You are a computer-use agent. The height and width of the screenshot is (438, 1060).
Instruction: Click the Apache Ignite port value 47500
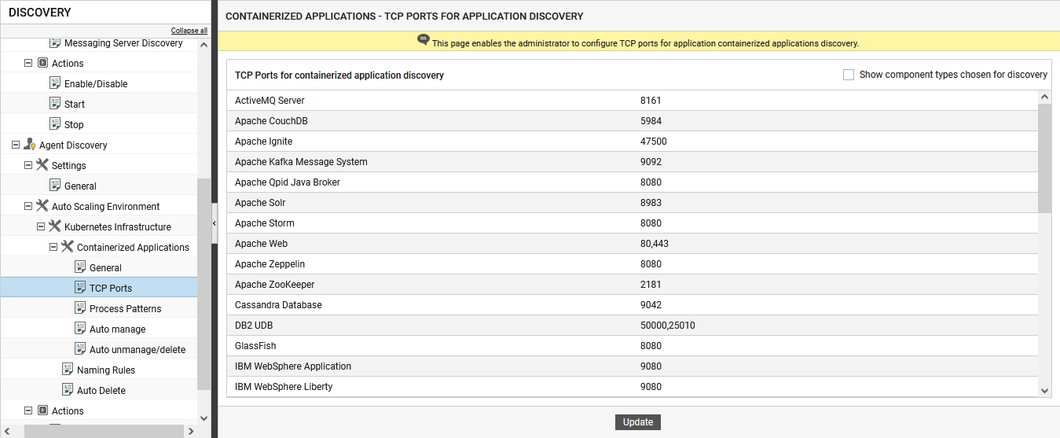point(654,142)
